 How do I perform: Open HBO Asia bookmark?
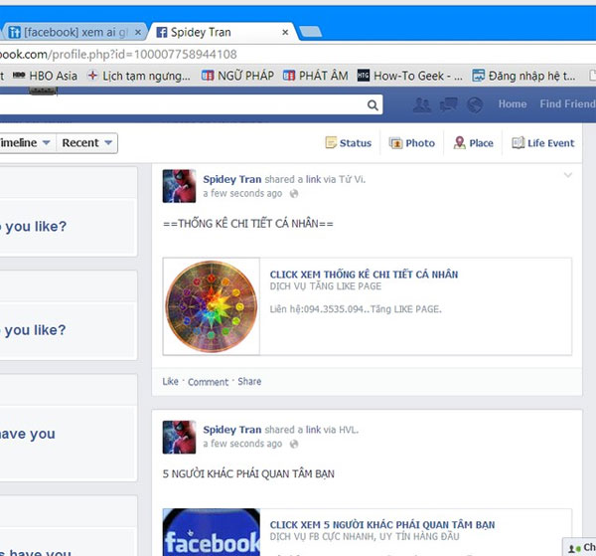[45, 76]
